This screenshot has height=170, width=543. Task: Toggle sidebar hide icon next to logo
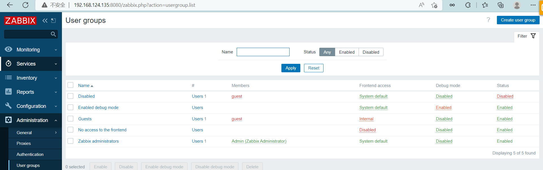tap(53, 21)
